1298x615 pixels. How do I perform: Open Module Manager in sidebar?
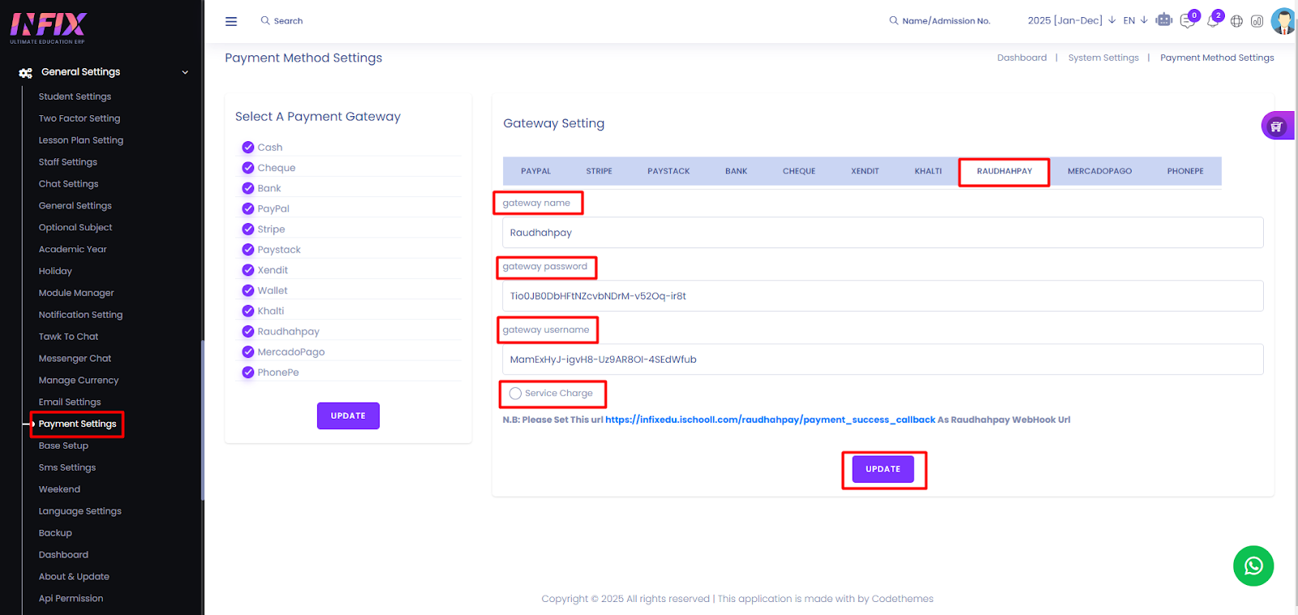pyautogui.click(x=76, y=293)
